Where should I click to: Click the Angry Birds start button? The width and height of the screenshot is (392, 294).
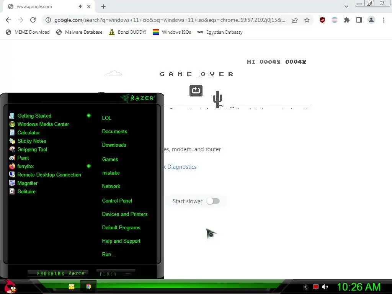click(x=10, y=286)
